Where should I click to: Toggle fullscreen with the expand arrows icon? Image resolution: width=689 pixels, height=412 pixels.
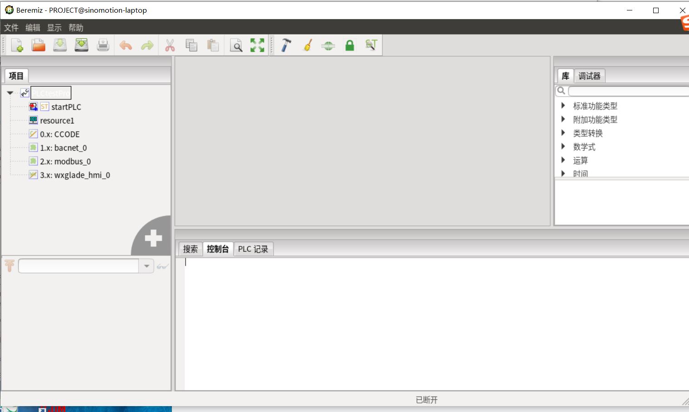(257, 45)
